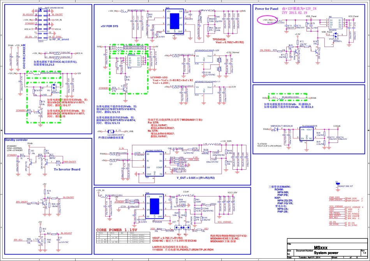Select the 'Standby controler' section title

(x=16, y=139)
